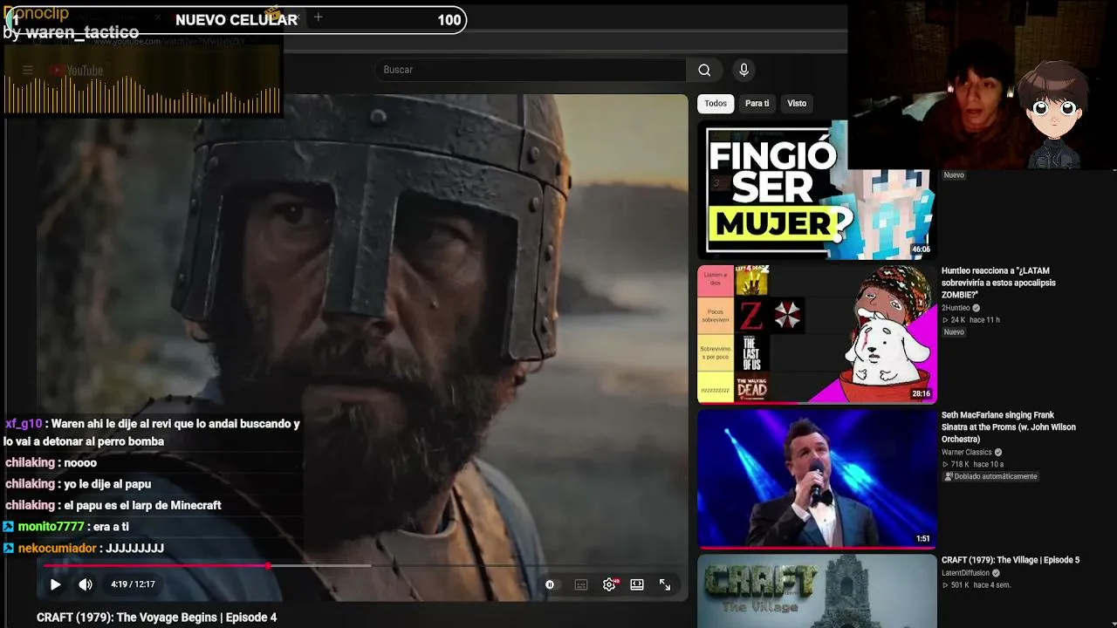Enter fullscreen in the video player

coord(665,584)
